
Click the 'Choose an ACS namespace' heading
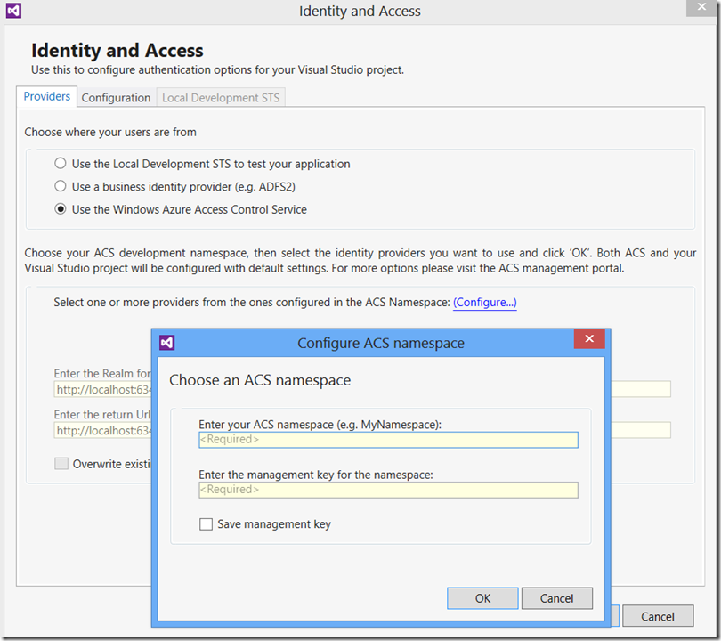click(x=260, y=380)
